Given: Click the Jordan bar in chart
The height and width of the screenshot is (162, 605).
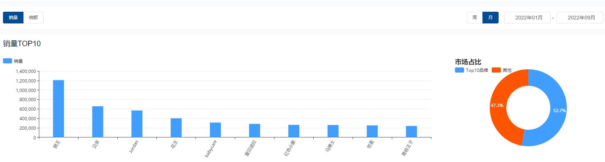Looking at the screenshot, I should click(x=137, y=124).
